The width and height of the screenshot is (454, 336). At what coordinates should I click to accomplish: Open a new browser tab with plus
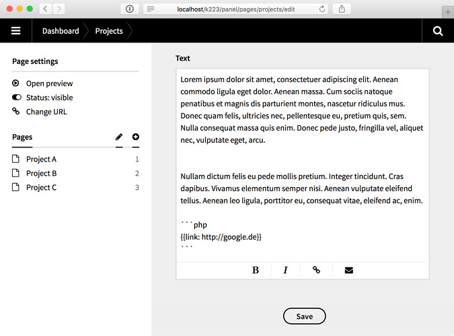[x=448, y=12]
